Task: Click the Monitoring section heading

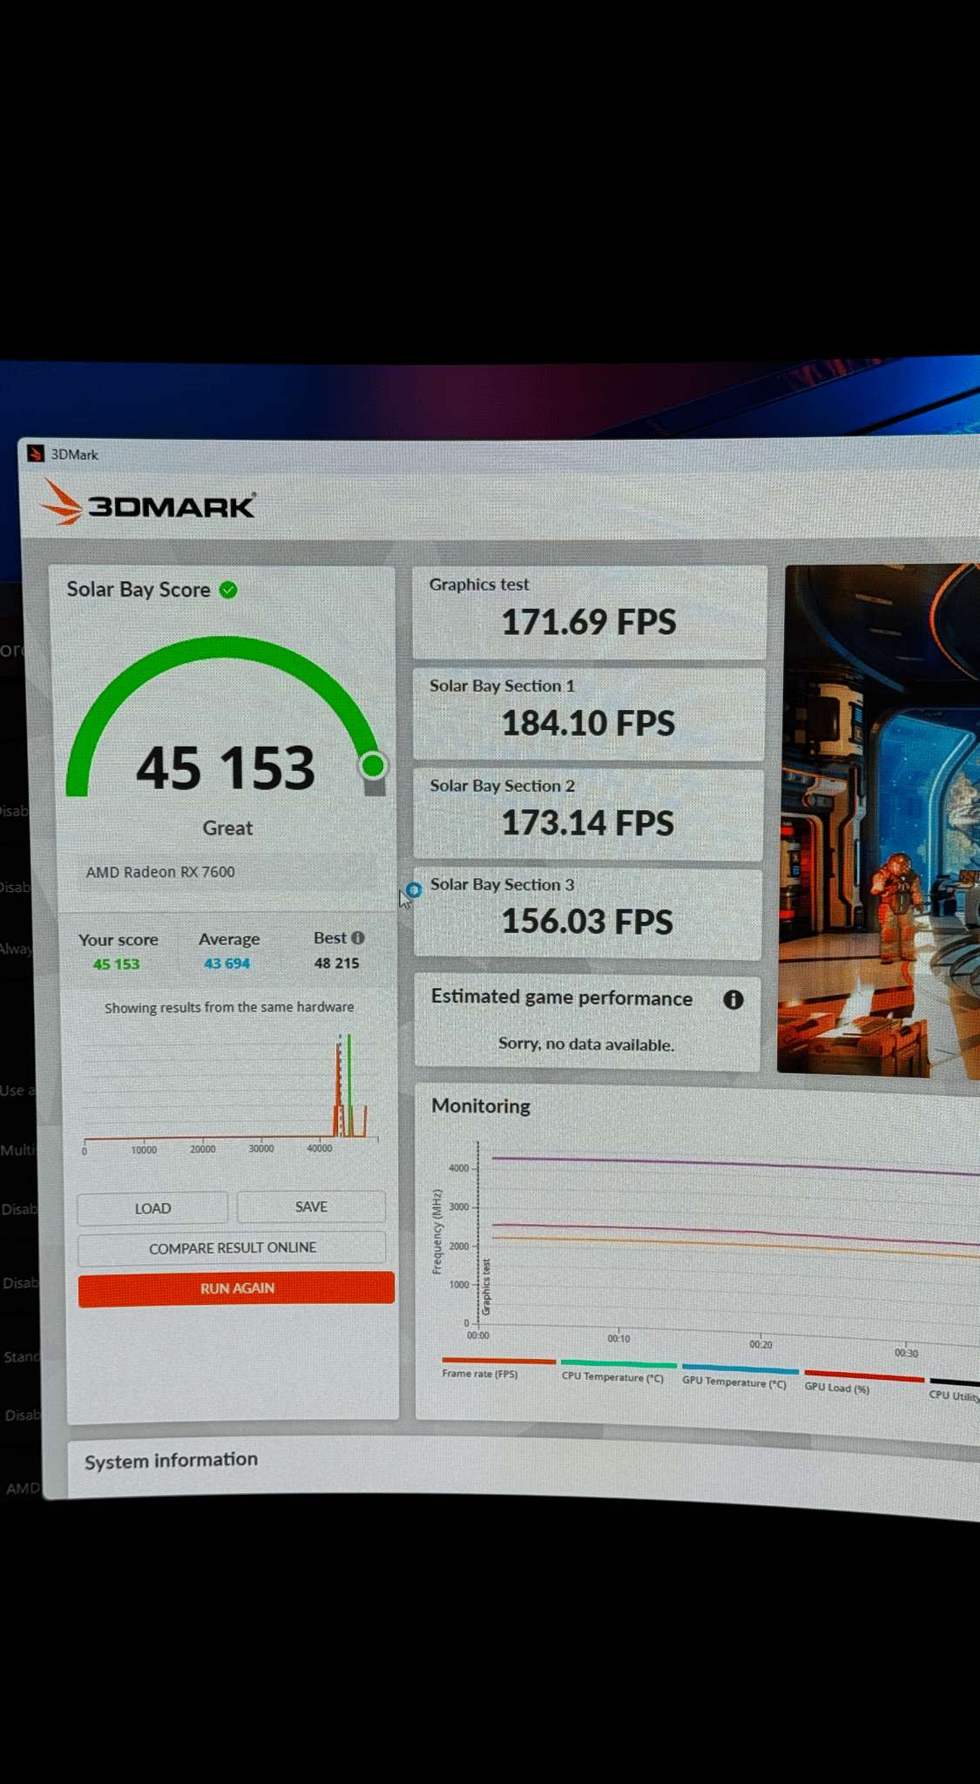Action: [x=481, y=1105]
